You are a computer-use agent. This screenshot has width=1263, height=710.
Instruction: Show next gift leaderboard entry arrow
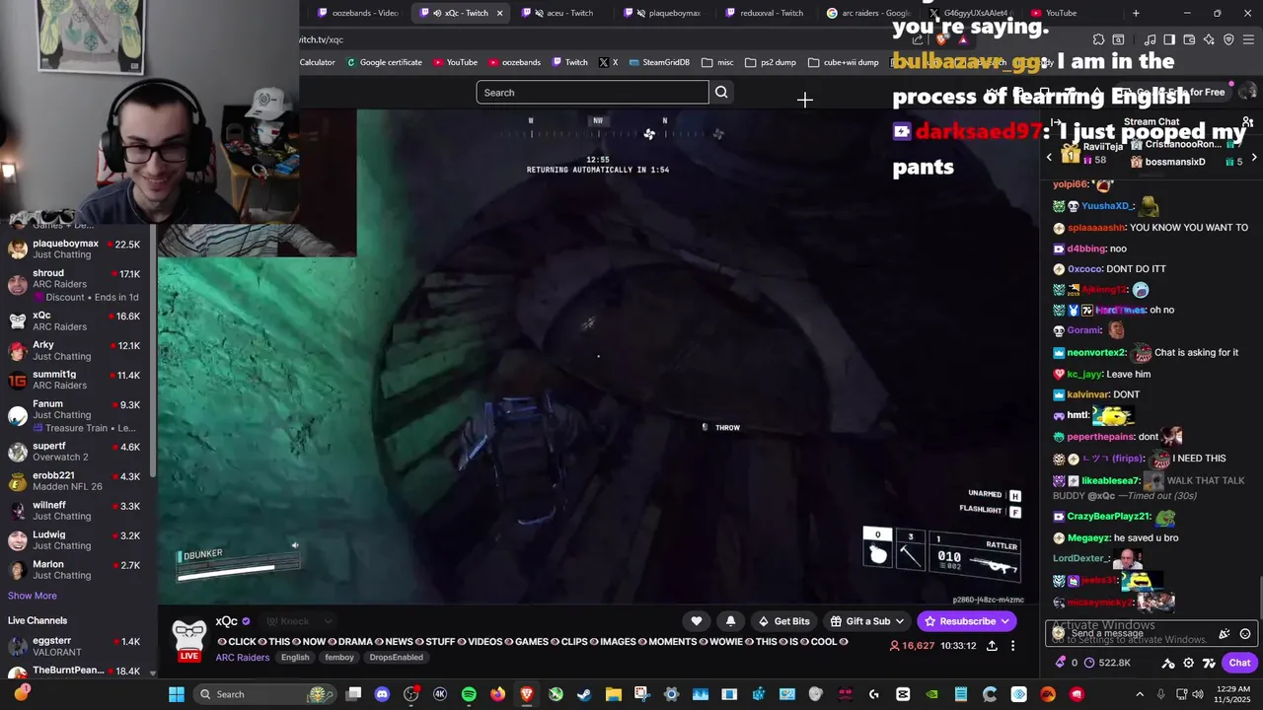[x=1254, y=158]
